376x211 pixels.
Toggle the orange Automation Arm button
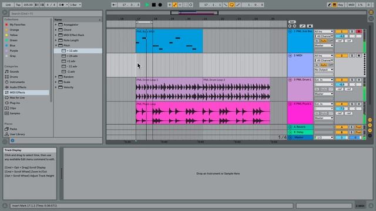(175, 5)
